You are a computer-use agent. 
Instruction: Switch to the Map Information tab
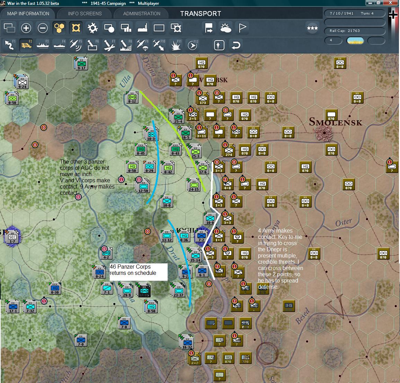coord(28,14)
